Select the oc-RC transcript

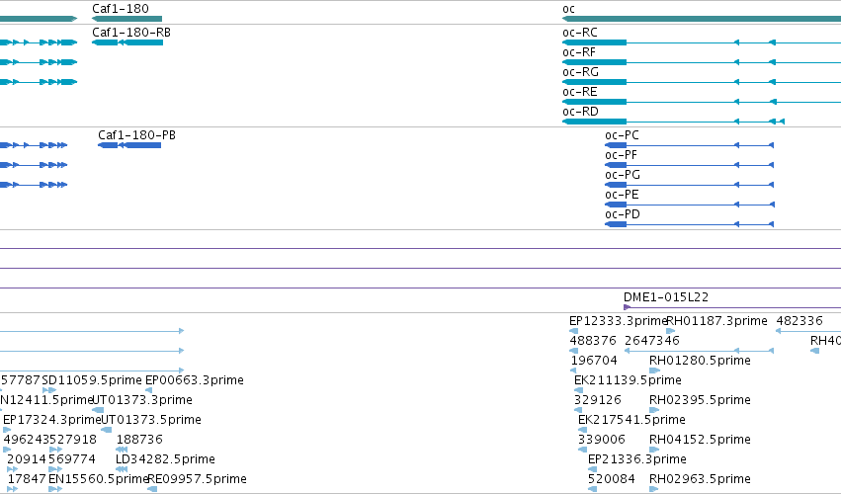(702, 42)
